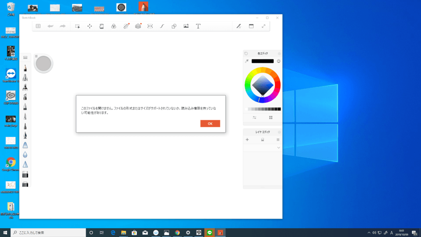This screenshot has width=421, height=237.
Task: Expand the layer options chevron
Action: point(278,148)
